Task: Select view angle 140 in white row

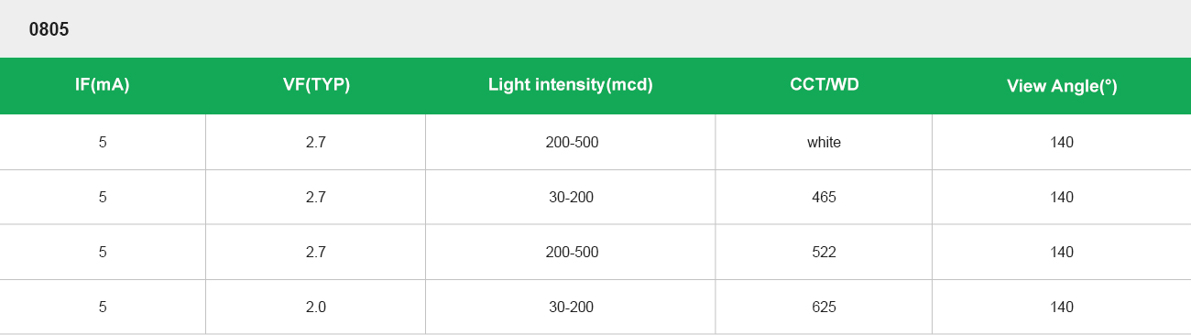Action: [x=1062, y=142]
